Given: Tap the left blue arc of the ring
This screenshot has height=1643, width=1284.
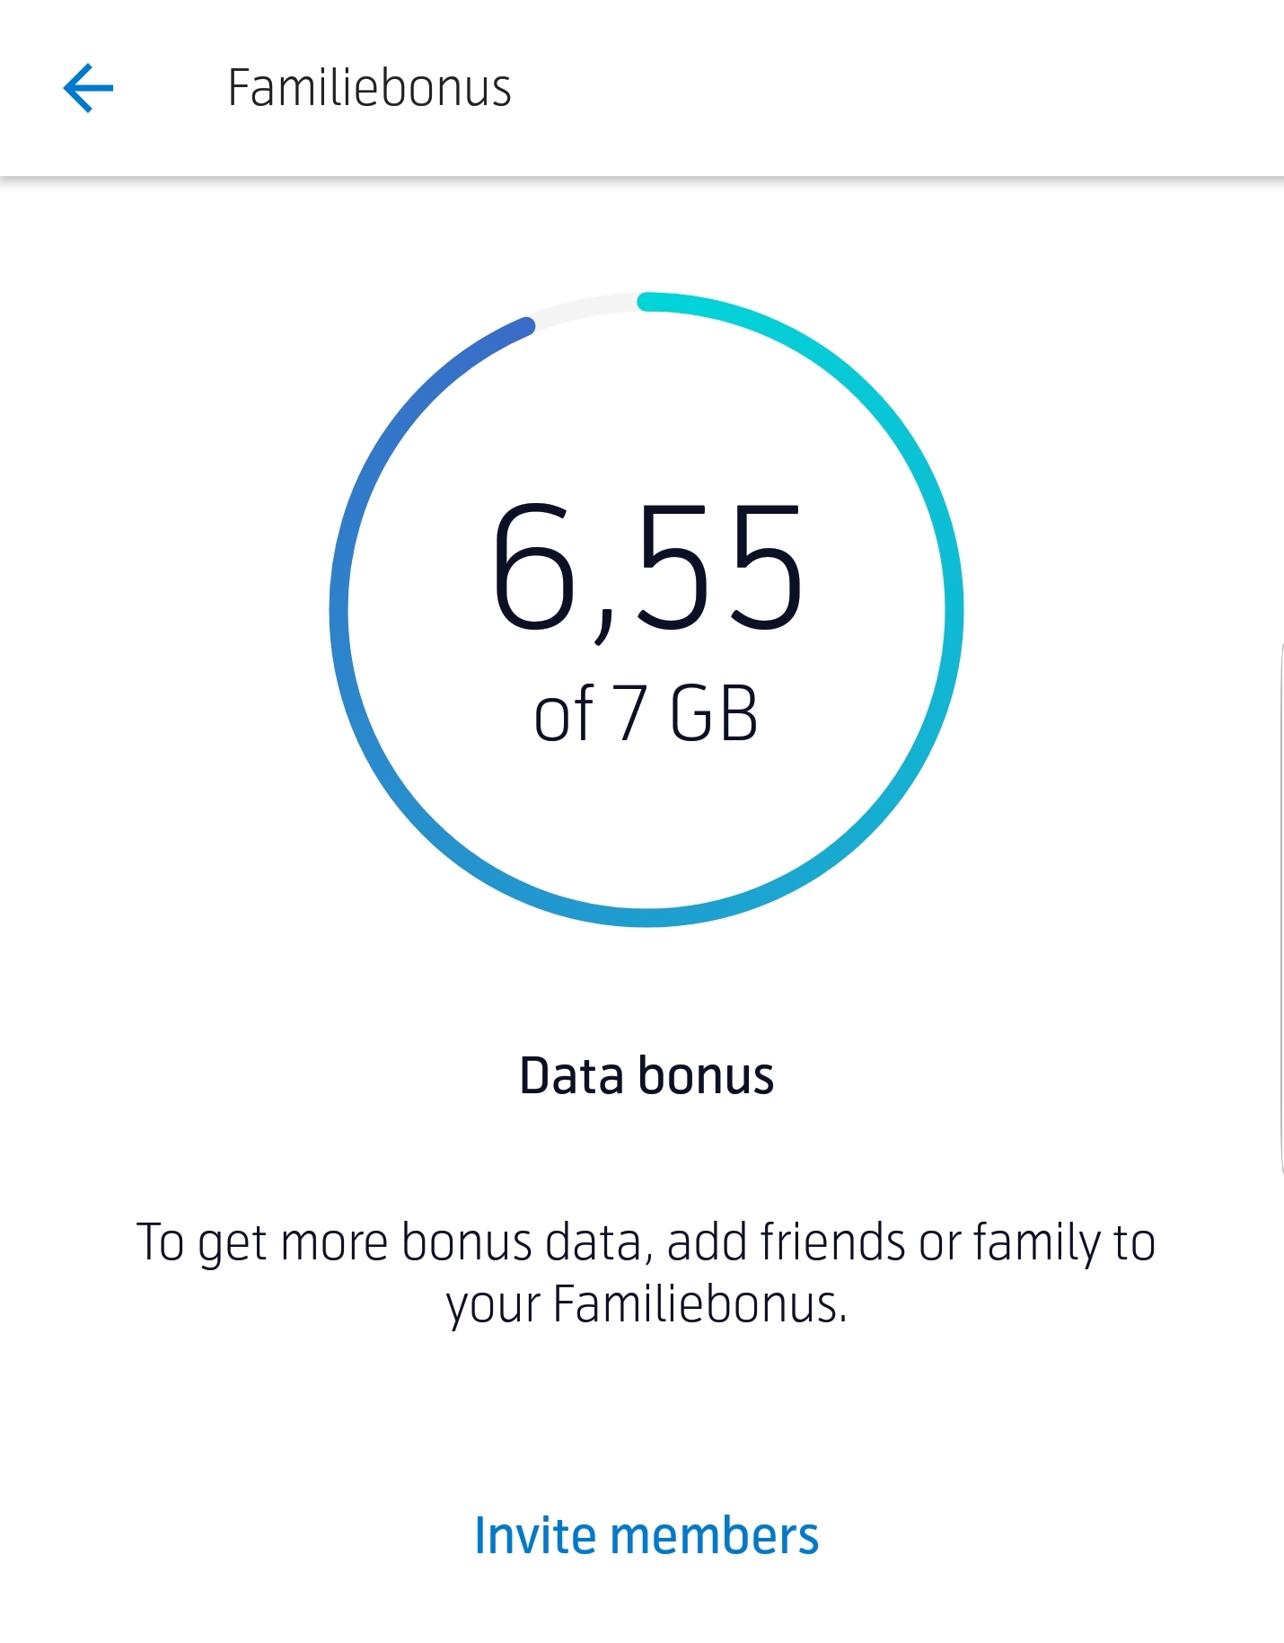Looking at the screenshot, I should [x=339, y=609].
